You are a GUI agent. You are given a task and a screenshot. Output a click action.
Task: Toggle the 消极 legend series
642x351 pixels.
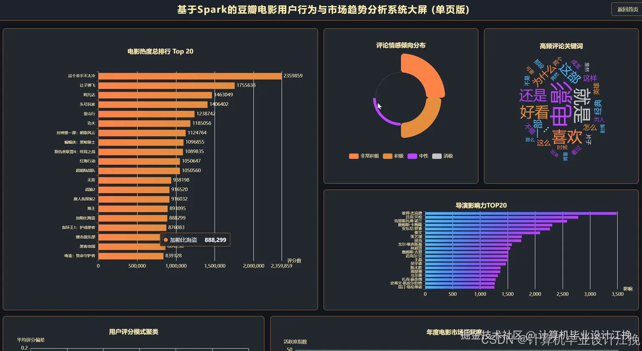(x=443, y=156)
